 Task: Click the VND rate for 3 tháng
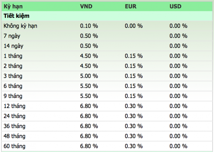pyautogui.click(x=89, y=76)
